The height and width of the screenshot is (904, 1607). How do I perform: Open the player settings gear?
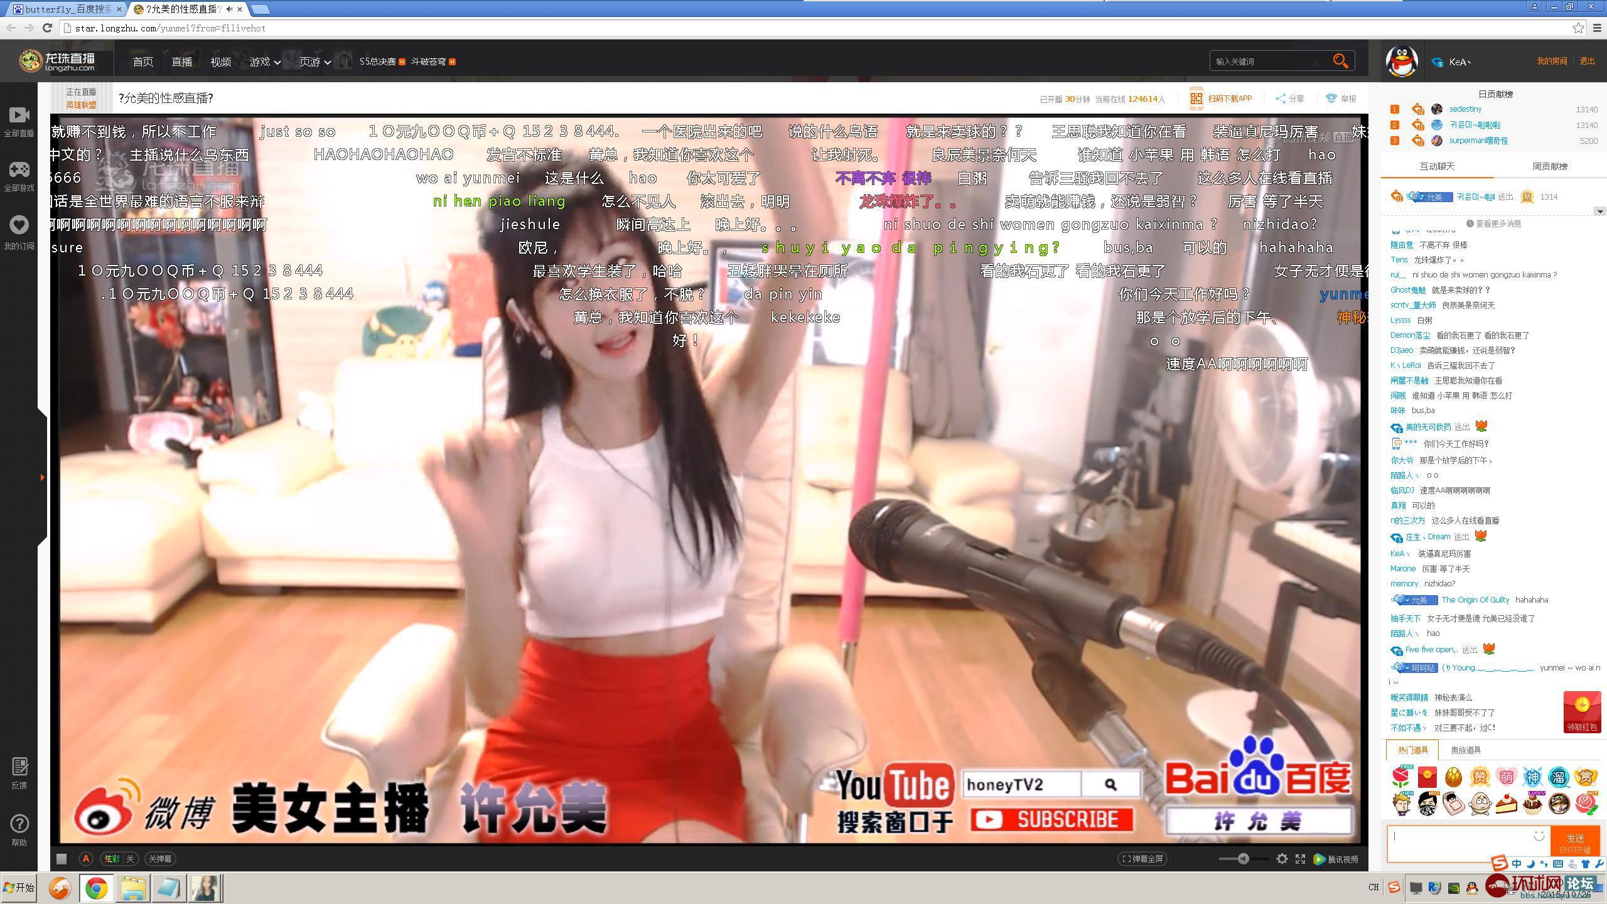click(1281, 859)
